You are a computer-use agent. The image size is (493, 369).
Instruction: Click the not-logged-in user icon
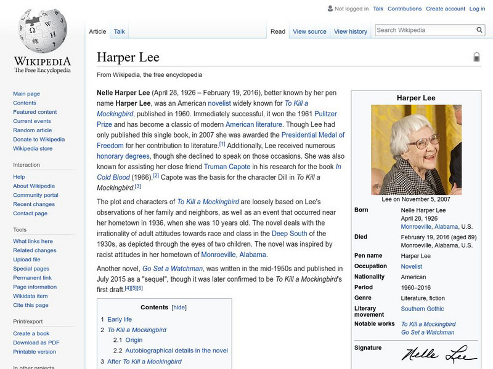click(330, 9)
